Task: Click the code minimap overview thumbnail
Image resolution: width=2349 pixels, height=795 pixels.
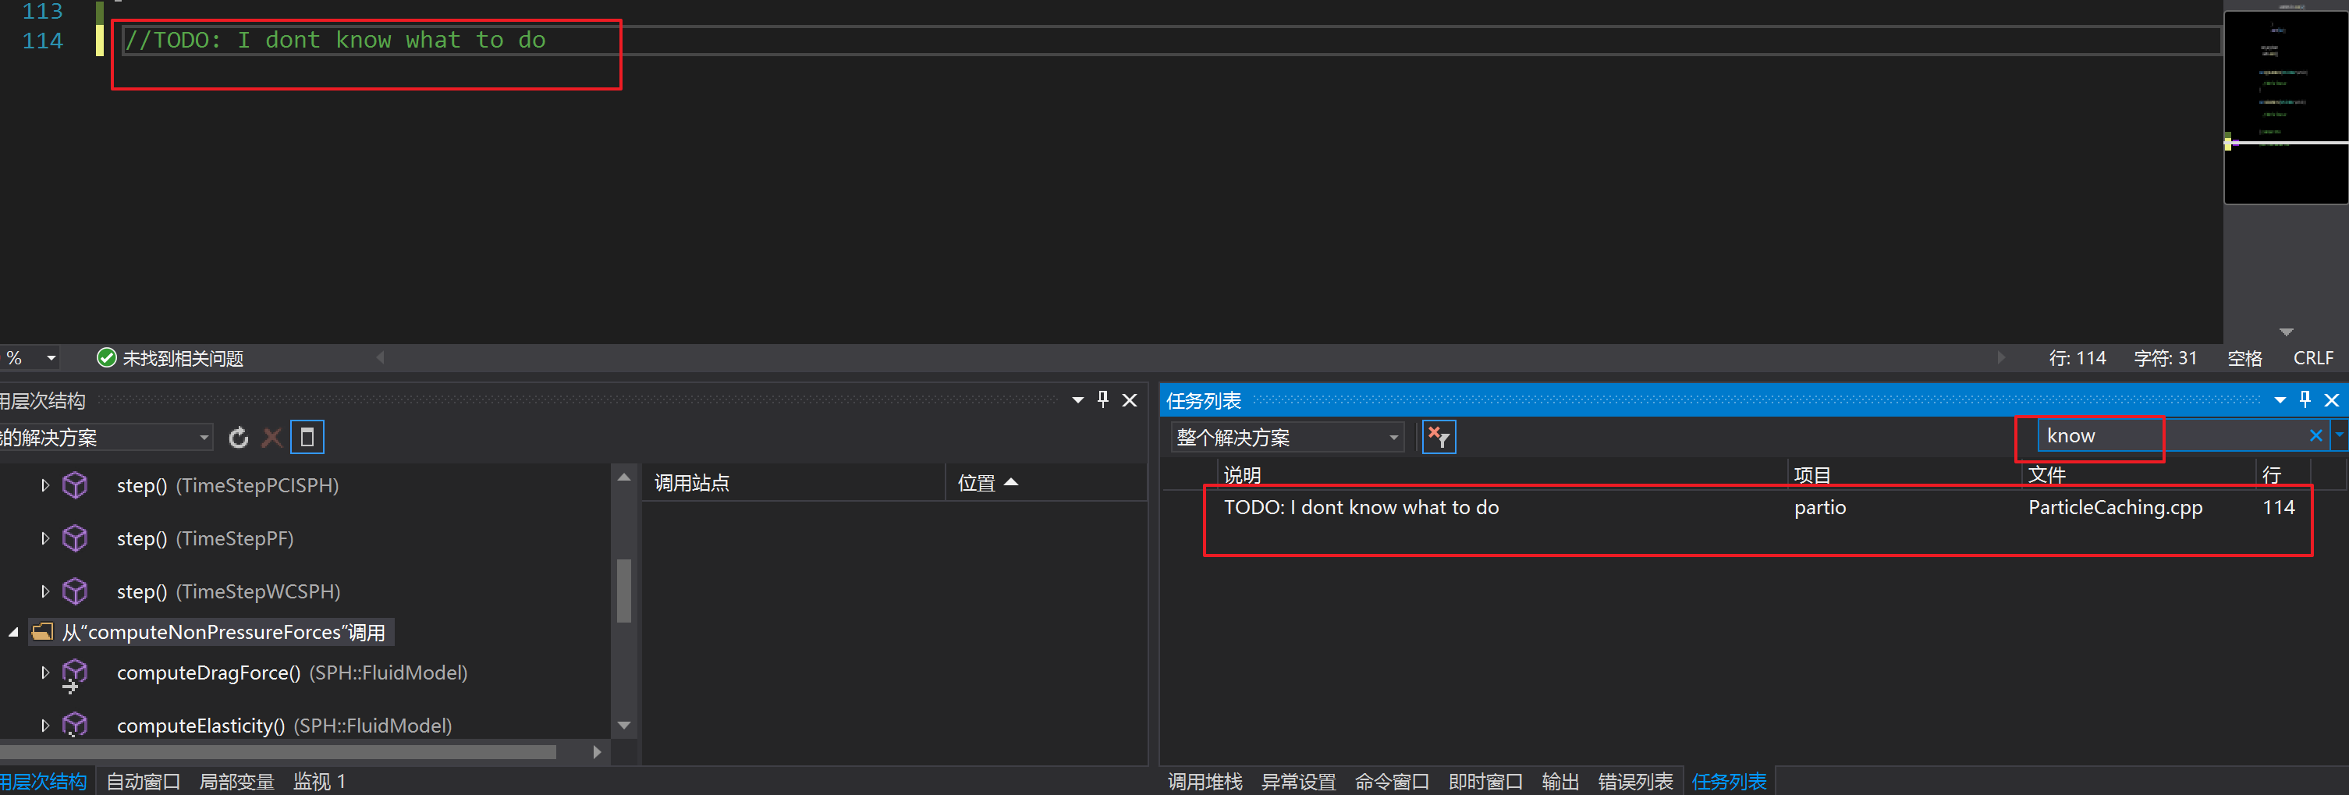Action: pyautogui.click(x=2285, y=106)
